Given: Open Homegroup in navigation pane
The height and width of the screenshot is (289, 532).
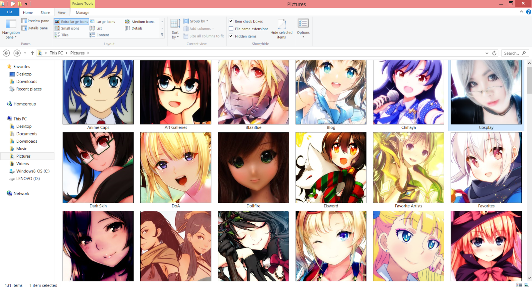Looking at the screenshot, I should [x=21, y=104].
